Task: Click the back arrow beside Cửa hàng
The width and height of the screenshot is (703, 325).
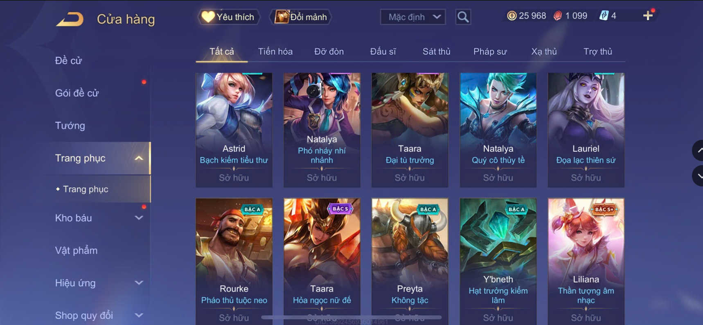Action: pyautogui.click(x=70, y=19)
